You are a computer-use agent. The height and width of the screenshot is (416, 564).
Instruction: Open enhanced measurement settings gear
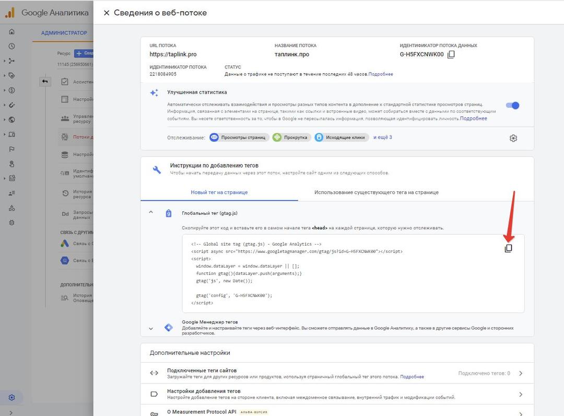[513, 138]
